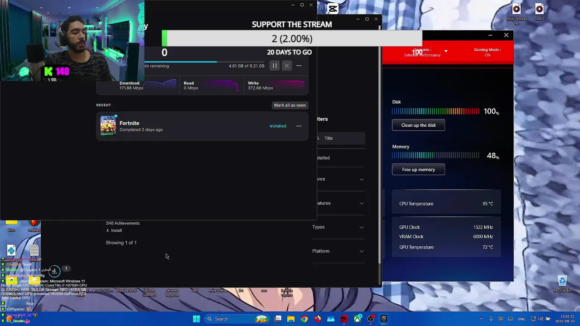Screen dimensions: 580x326
Task: Focus the Title filter search field
Action: click(x=340, y=138)
